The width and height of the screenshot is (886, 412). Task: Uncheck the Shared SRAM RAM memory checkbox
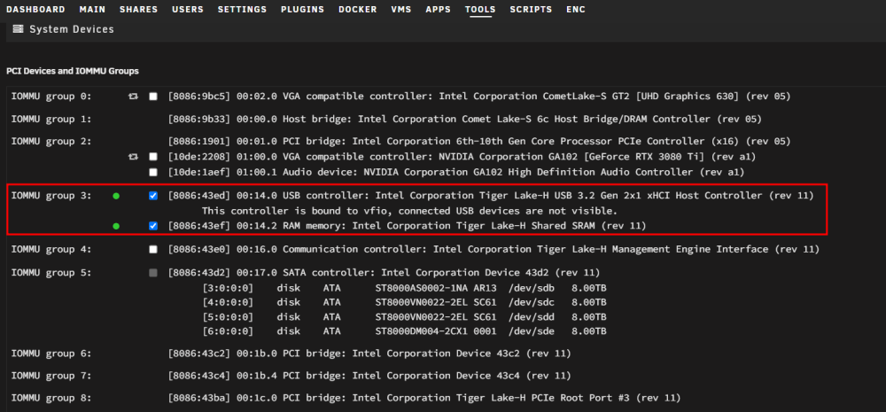click(x=153, y=226)
